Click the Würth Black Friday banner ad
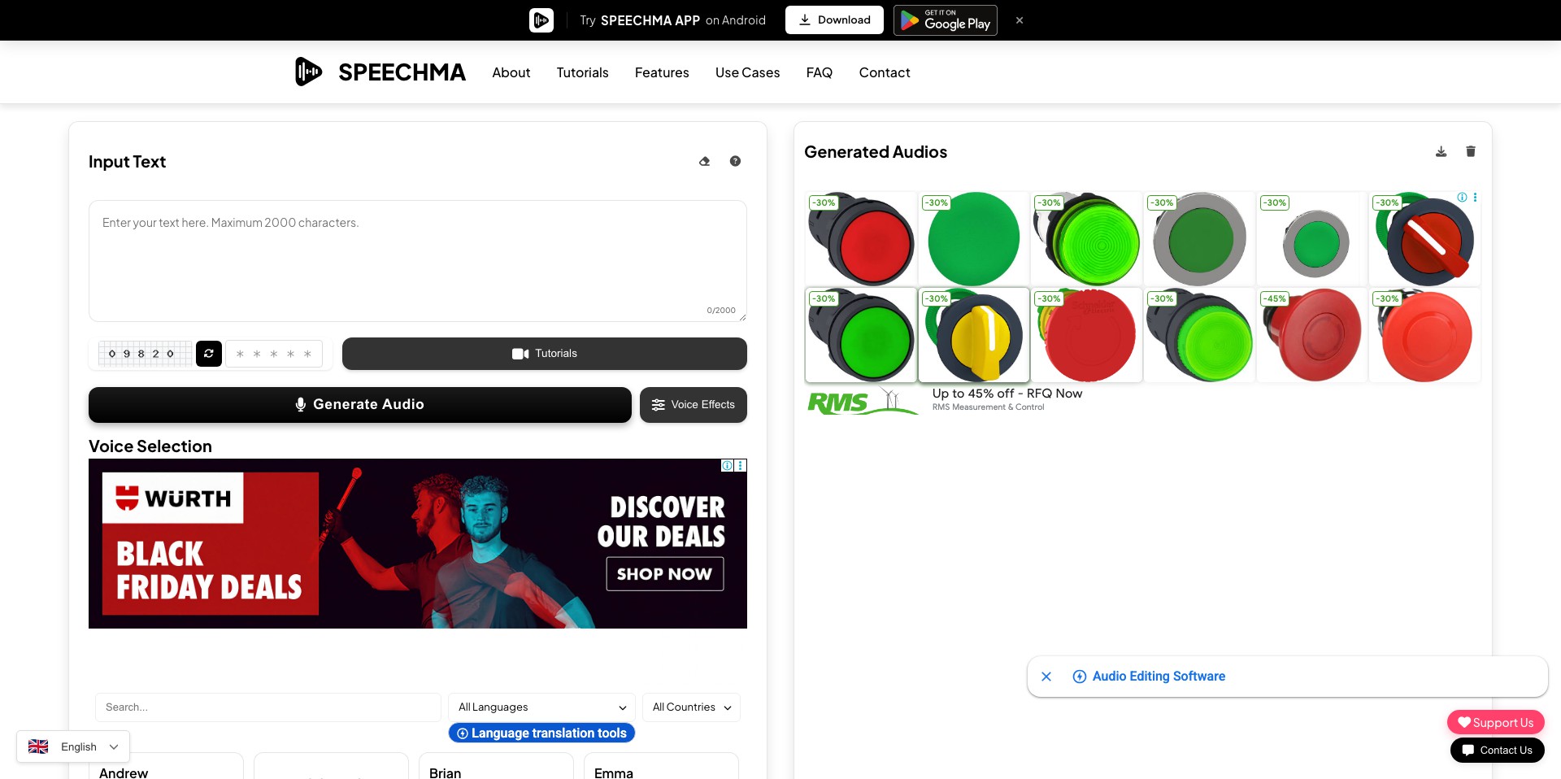 pyautogui.click(x=418, y=543)
